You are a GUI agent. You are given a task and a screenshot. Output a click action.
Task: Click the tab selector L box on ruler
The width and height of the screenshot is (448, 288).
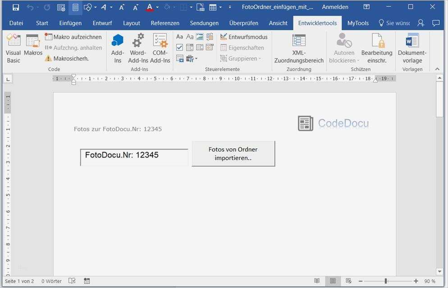coord(8,79)
